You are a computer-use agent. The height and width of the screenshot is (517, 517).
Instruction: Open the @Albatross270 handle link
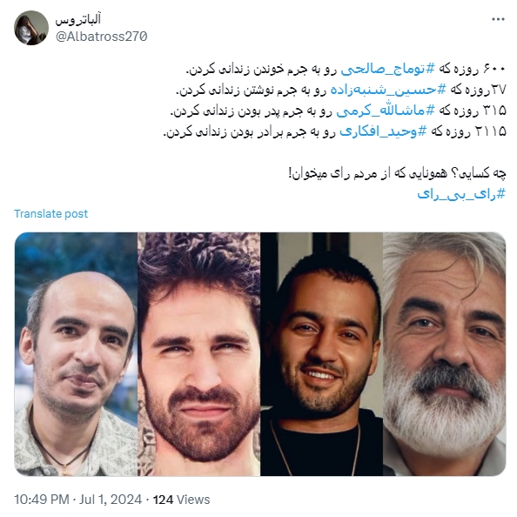102,37
